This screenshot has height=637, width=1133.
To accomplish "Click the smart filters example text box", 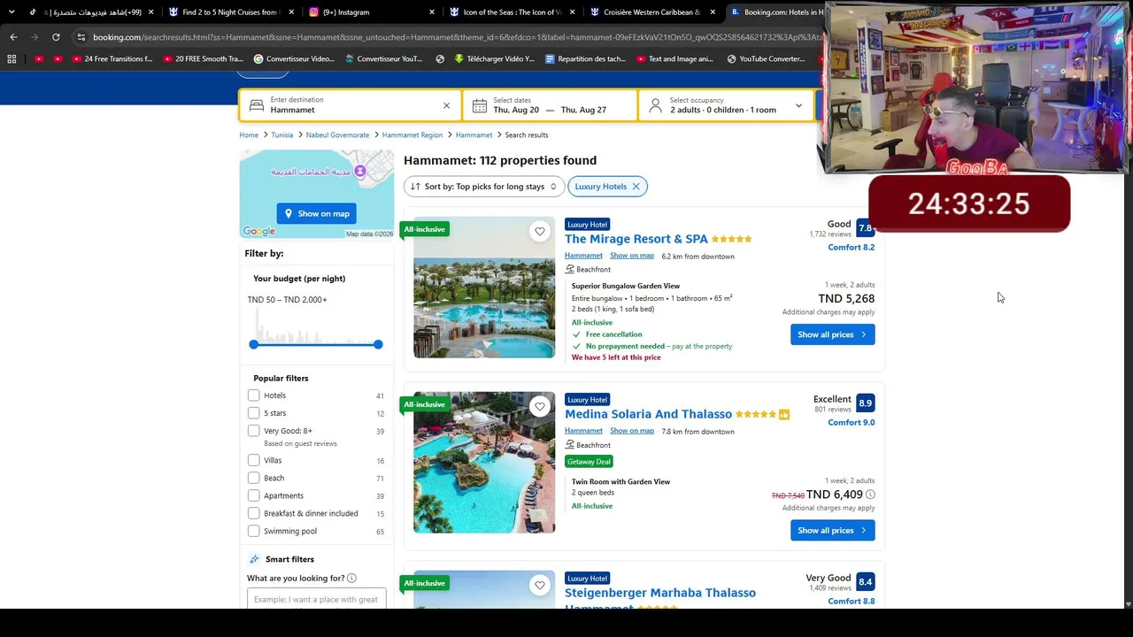I will coord(317,599).
